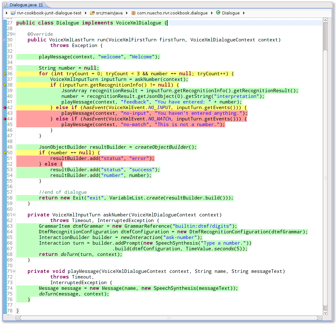Click the green class icon next to Dialogue breadcrumb
Image resolution: width=336 pixels, height=324 pixels.
pos(219,13)
